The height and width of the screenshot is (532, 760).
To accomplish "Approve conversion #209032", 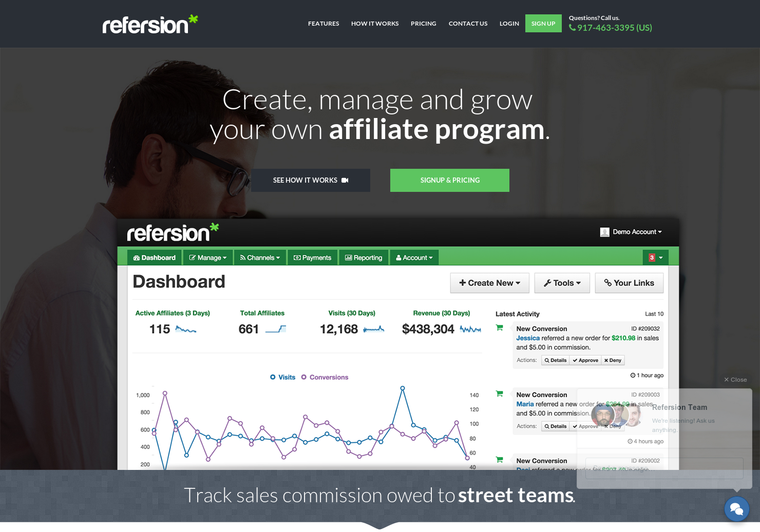I will [585, 360].
